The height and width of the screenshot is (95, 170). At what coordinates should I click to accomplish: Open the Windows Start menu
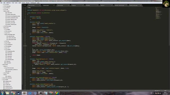(2, 93)
